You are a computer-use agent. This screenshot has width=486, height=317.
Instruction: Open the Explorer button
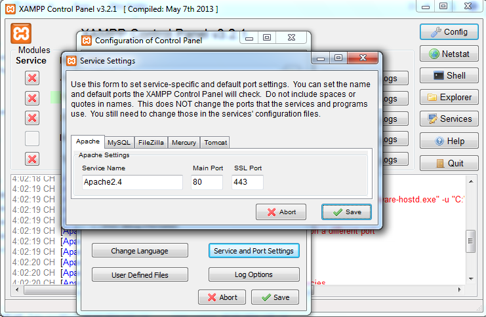point(449,97)
